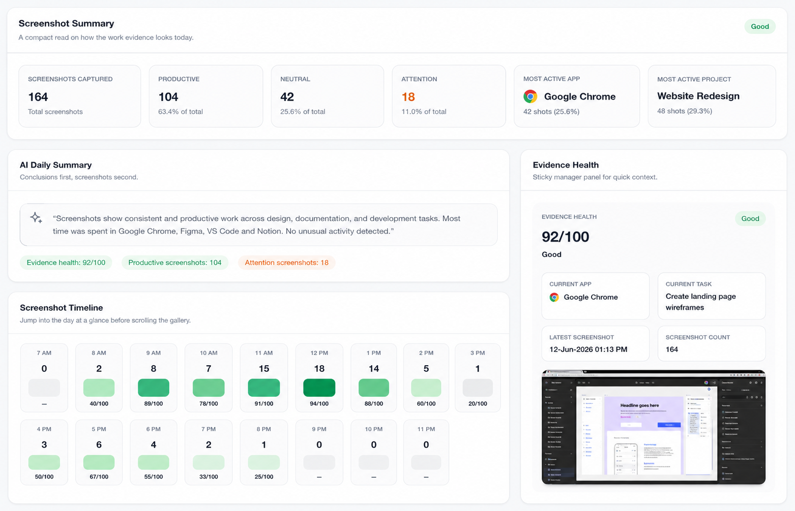This screenshot has height=511, width=795.
Task: Open the Productive 104 stat card
Action: 206,96
